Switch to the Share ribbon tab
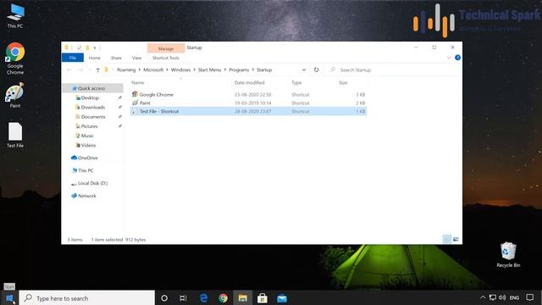Viewport: 542px width, 305px height. (x=116, y=58)
